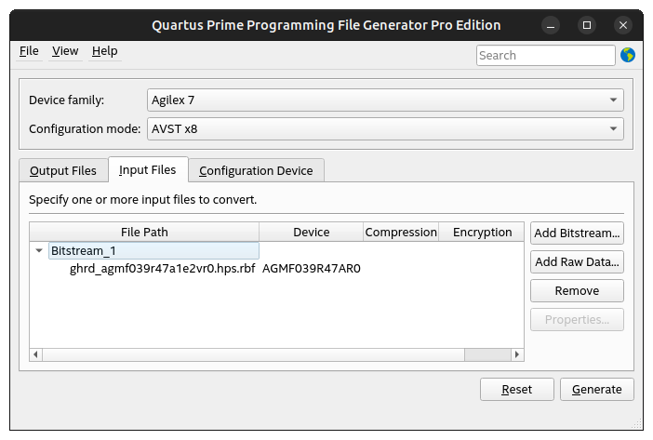Viewport: 653px width, 440px height.
Task: Click the Compression column header
Action: 400,233
